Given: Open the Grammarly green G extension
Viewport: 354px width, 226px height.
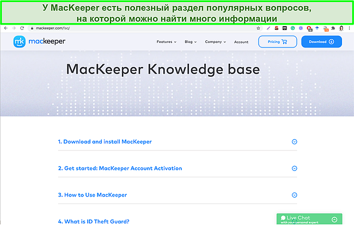Looking at the screenshot, I should [x=292, y=28].
